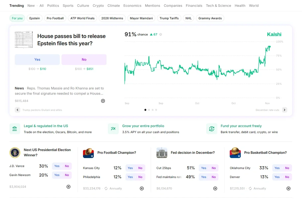Click the Fed building market thumbnail
The image size is (302, 202).
162,153
